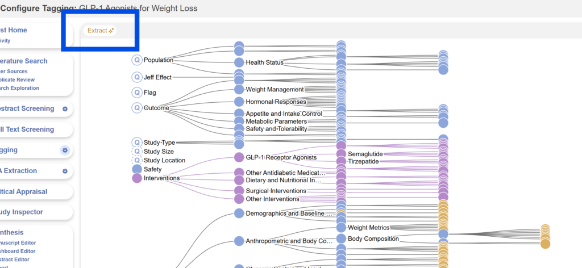The width and height of the screenshot is (582, 268).
Task: Open the Search Exploration link
Action: [19, 88]
